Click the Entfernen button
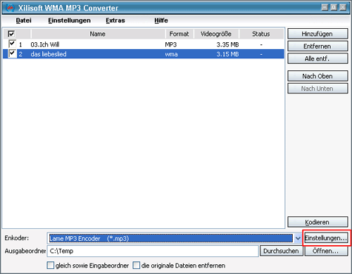Image resolution: width=352 pixels, height=274 pixels. 318,46
